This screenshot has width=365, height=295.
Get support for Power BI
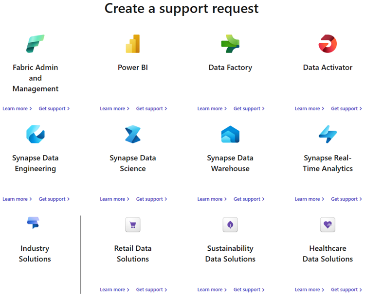coord(151,108)
